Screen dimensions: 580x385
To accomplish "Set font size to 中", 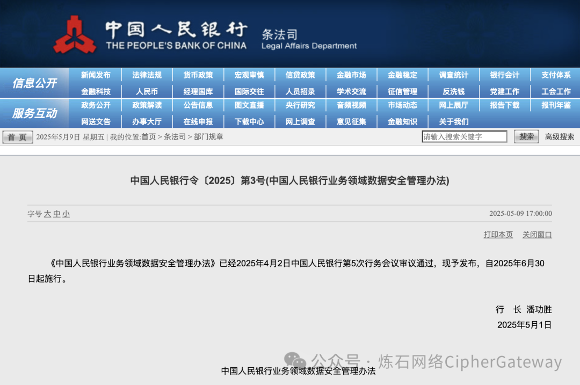I will point(56,214).
